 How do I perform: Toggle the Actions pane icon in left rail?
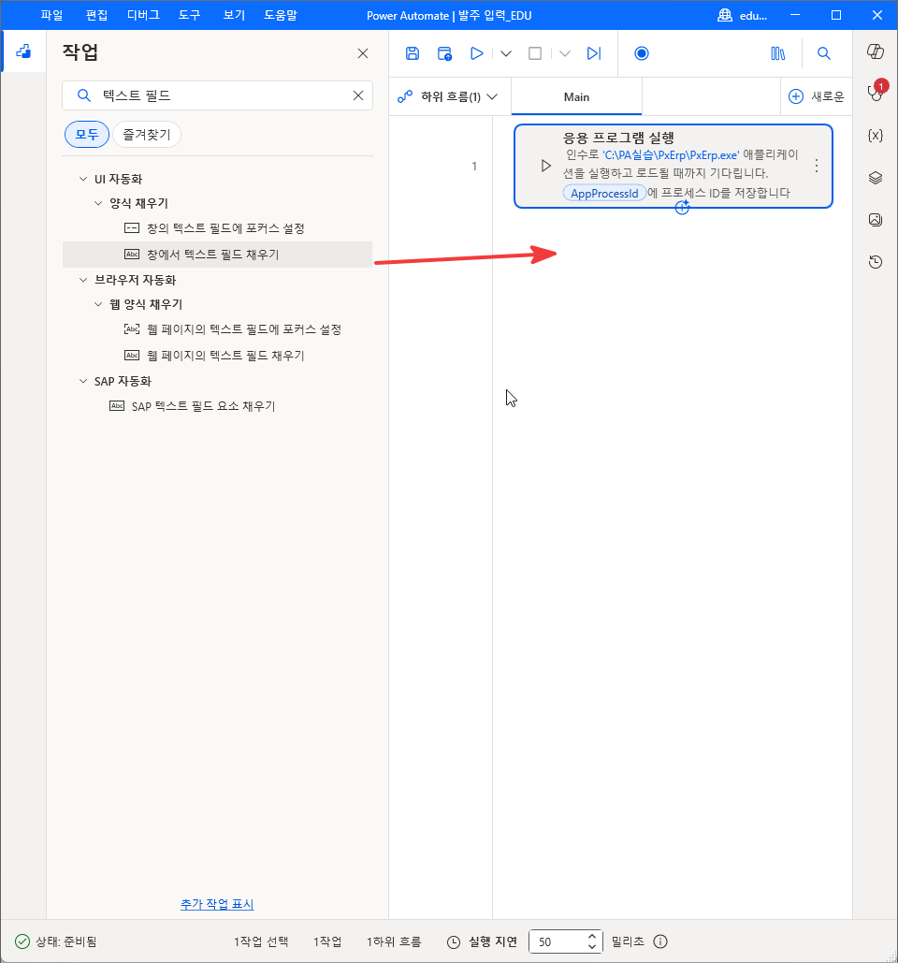[23, 51]
